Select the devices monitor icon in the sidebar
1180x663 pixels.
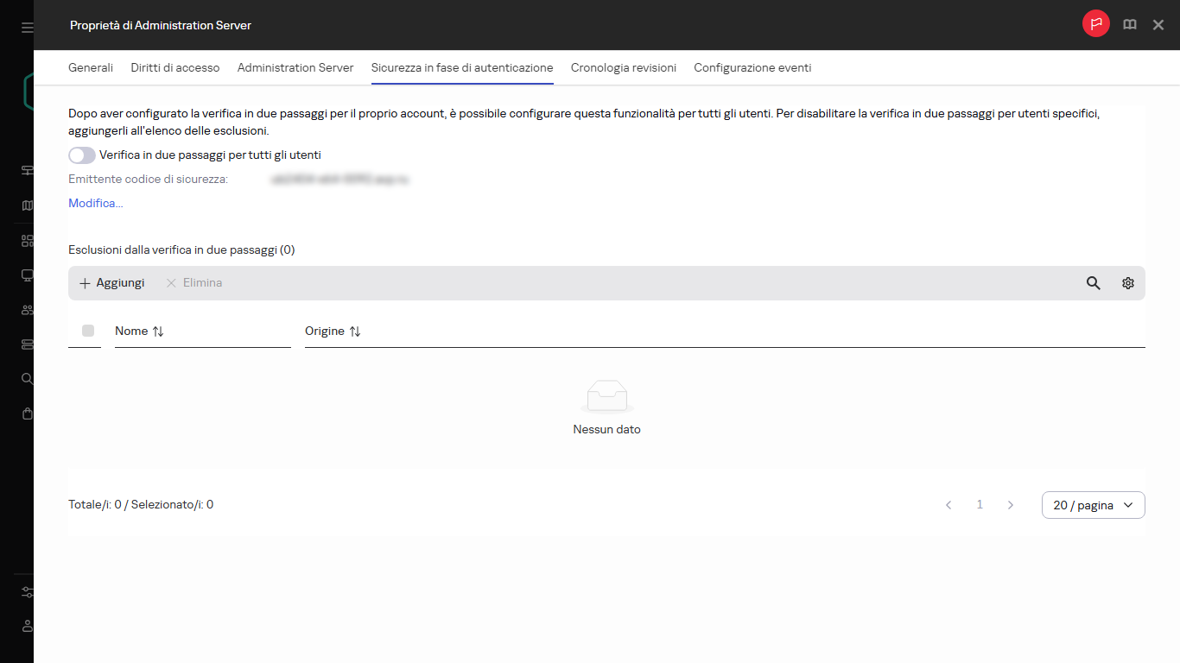coord(26,275)
